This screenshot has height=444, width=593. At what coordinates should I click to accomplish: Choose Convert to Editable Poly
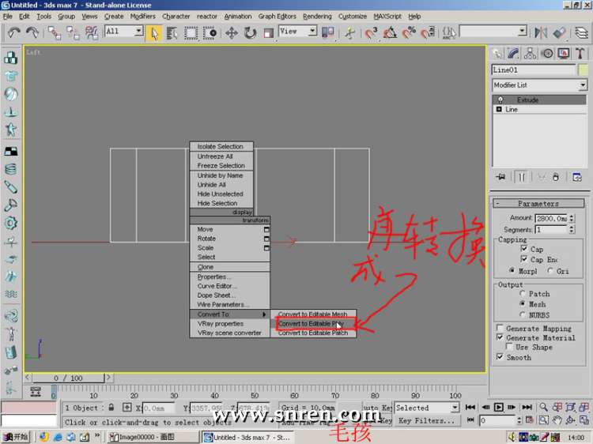coord(313,324)
